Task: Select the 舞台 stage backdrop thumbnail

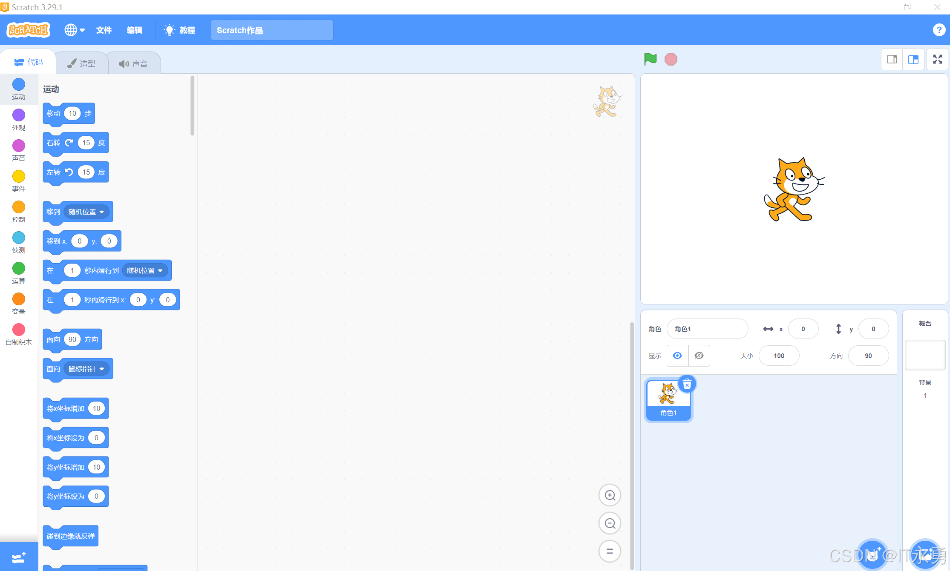Action: pos(925,355)
